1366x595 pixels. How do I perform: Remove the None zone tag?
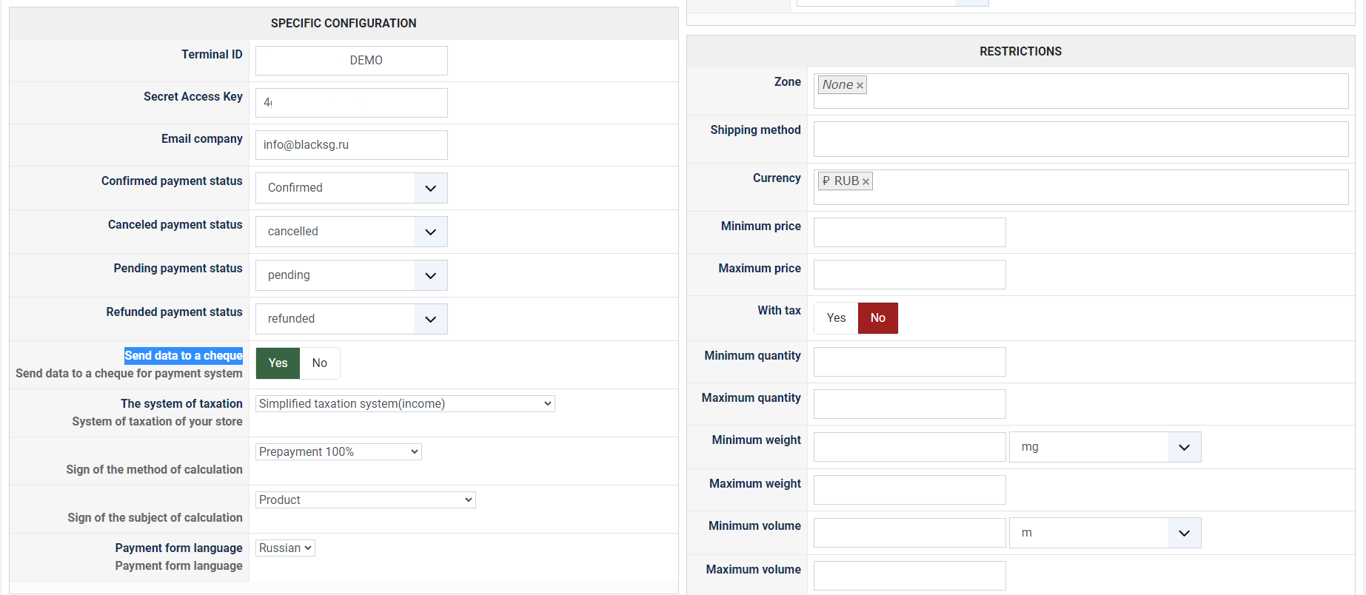coord(860,86)
